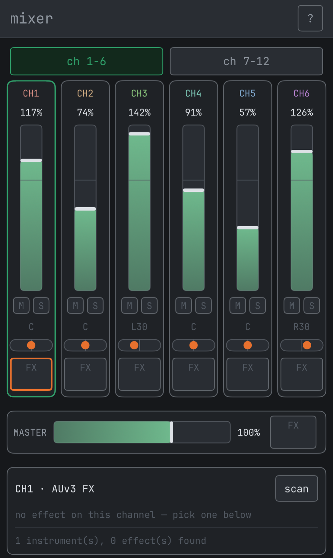Select the CH5 channel label
The height and width of the screenshot is (558, 333).
247,93
